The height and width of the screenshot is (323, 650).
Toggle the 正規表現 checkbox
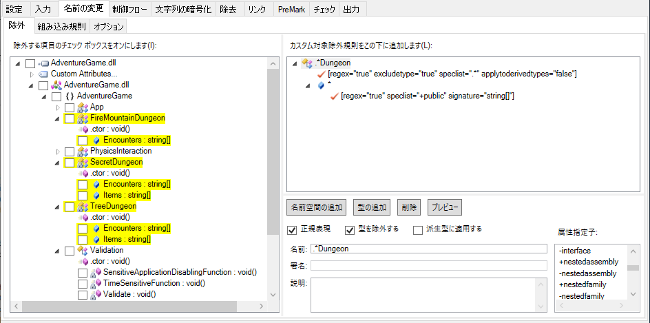pos(292,230)
